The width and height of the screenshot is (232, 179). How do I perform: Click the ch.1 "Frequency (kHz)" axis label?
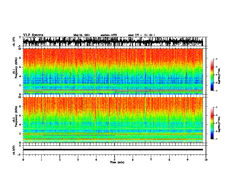[16, 68]
